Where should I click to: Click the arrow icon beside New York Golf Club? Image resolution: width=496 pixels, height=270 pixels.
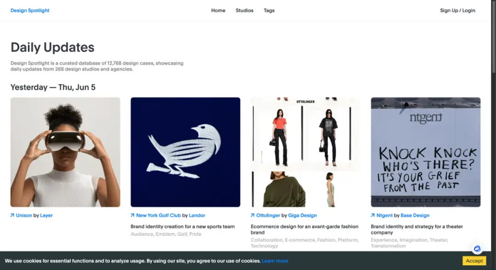click(x=132, y=215)
